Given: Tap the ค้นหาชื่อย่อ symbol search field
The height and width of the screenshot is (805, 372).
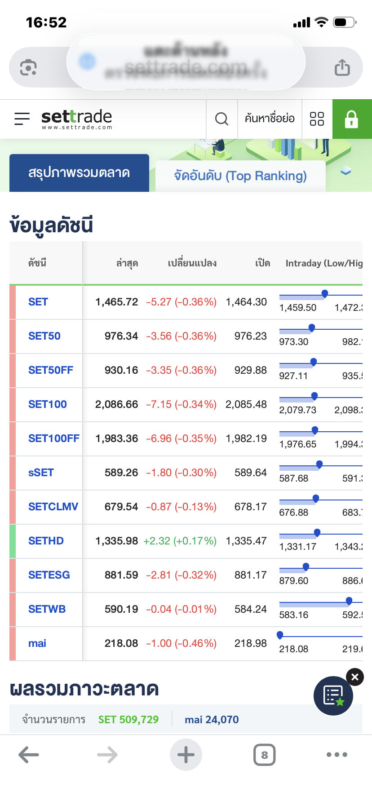Looking at the screenshot, I should click(x=270, y=119).
